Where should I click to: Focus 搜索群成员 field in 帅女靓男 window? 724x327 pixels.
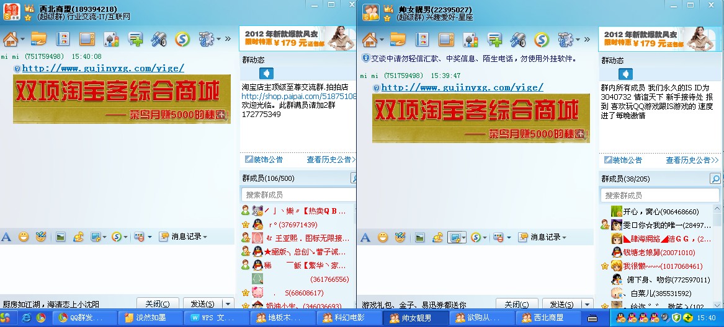pos(660,195)
